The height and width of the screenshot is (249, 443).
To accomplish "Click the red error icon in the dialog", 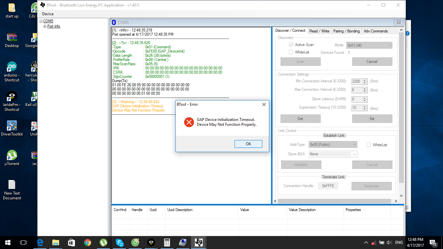I will coord(189,122).
